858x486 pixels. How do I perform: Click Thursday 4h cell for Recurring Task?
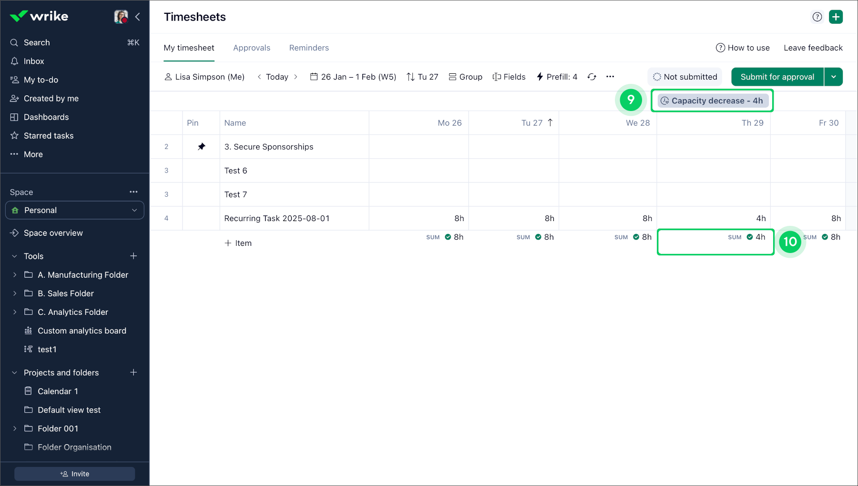tap(714, 218)
